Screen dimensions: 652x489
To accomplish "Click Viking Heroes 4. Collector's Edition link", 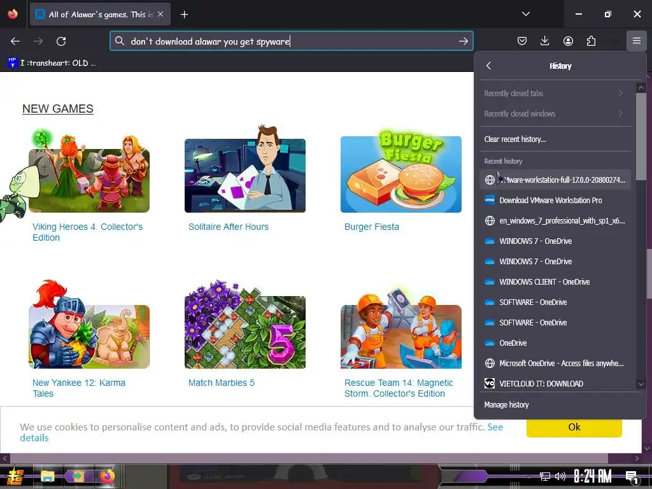I will [x=87, y=232].
